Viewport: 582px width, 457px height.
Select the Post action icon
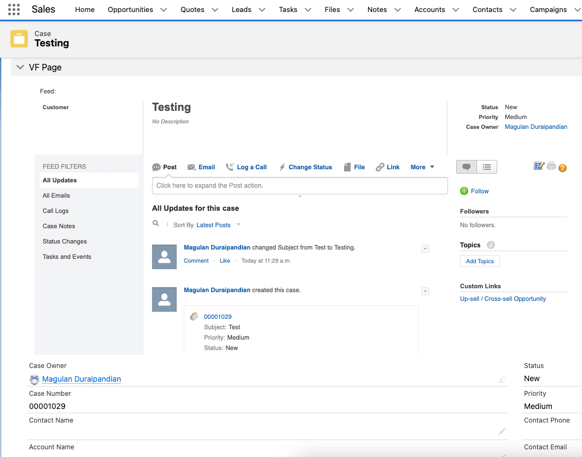(x=156, y=167)
